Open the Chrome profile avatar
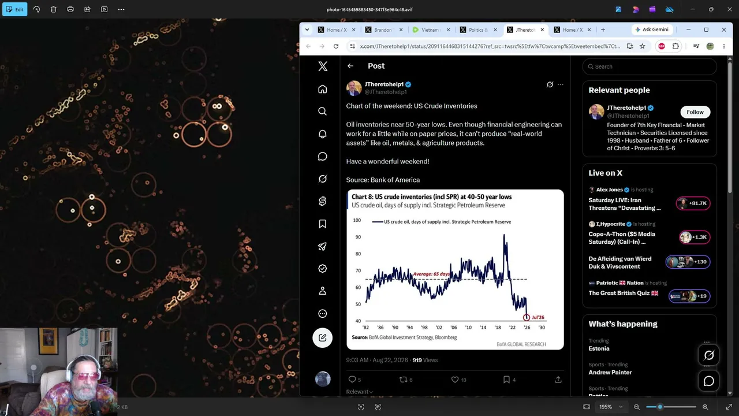 (710, 46)
